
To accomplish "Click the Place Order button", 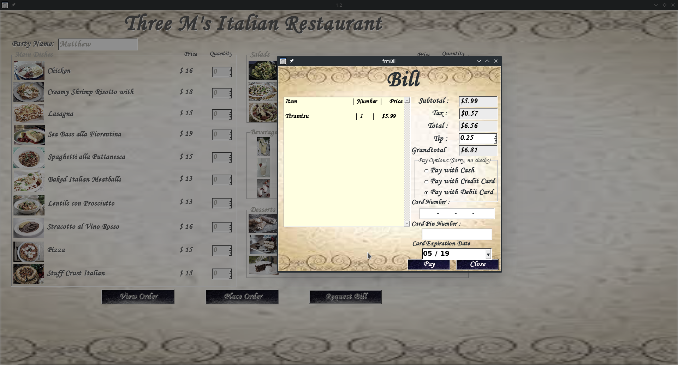I will click(x=242, y=297).
